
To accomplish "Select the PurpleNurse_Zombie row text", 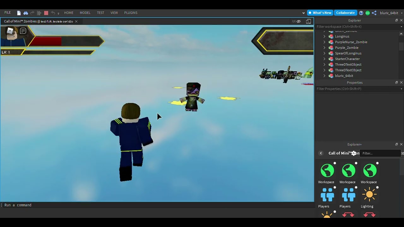I will point(351,42).
